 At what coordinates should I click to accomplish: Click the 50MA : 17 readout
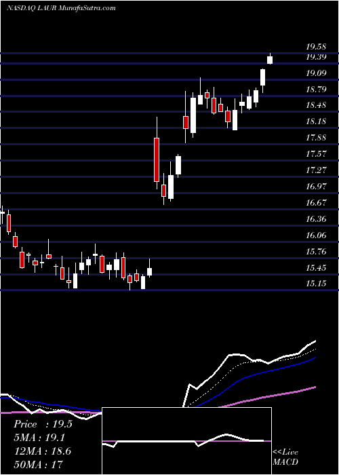pyautogui.click(x=39, y=464)
